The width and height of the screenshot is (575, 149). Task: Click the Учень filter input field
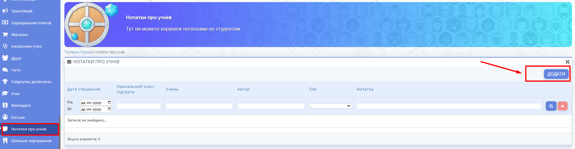point(199,106)
